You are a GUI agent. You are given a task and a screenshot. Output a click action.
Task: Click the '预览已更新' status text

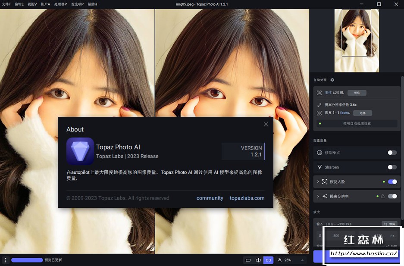(53, 260)
